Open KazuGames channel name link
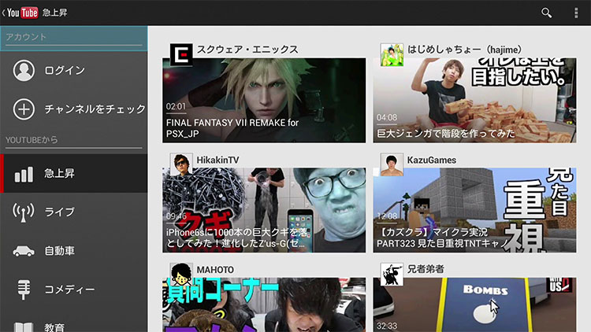The image size is (591, 332). tap(432, 160)
